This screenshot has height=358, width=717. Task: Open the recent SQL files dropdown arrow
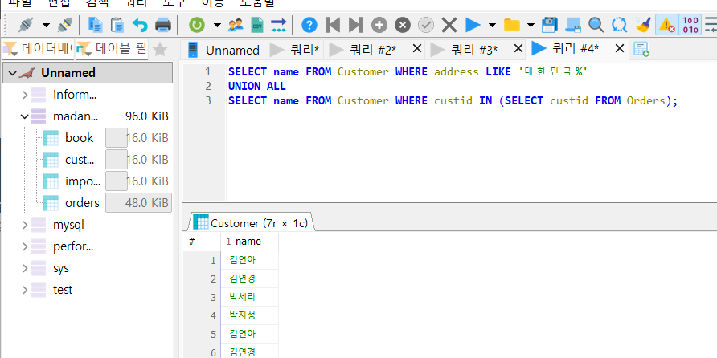pos(531,25)
